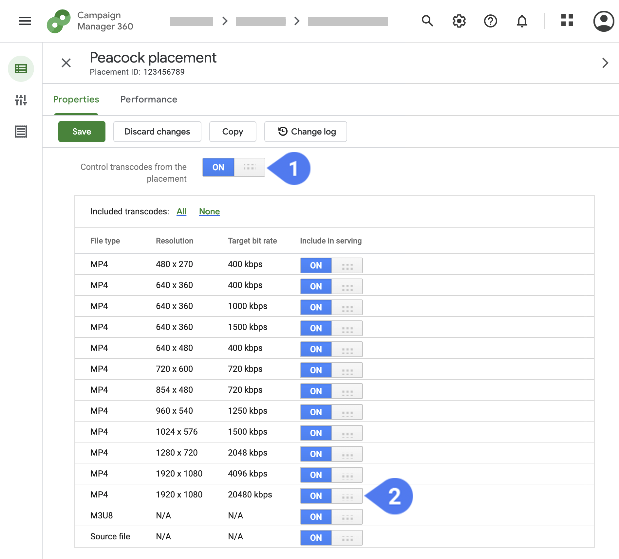Viewport: 619px width, 559px height.
Task: Click the Peacock placement title
Action: (x=153, y=58)
